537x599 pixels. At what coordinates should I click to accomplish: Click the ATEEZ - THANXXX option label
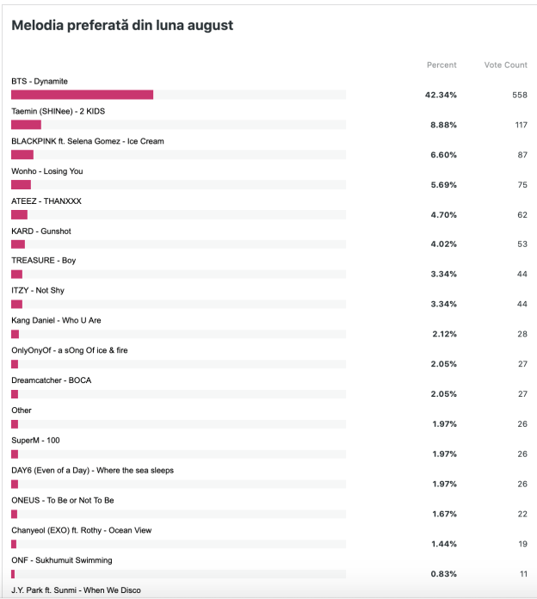45,201
